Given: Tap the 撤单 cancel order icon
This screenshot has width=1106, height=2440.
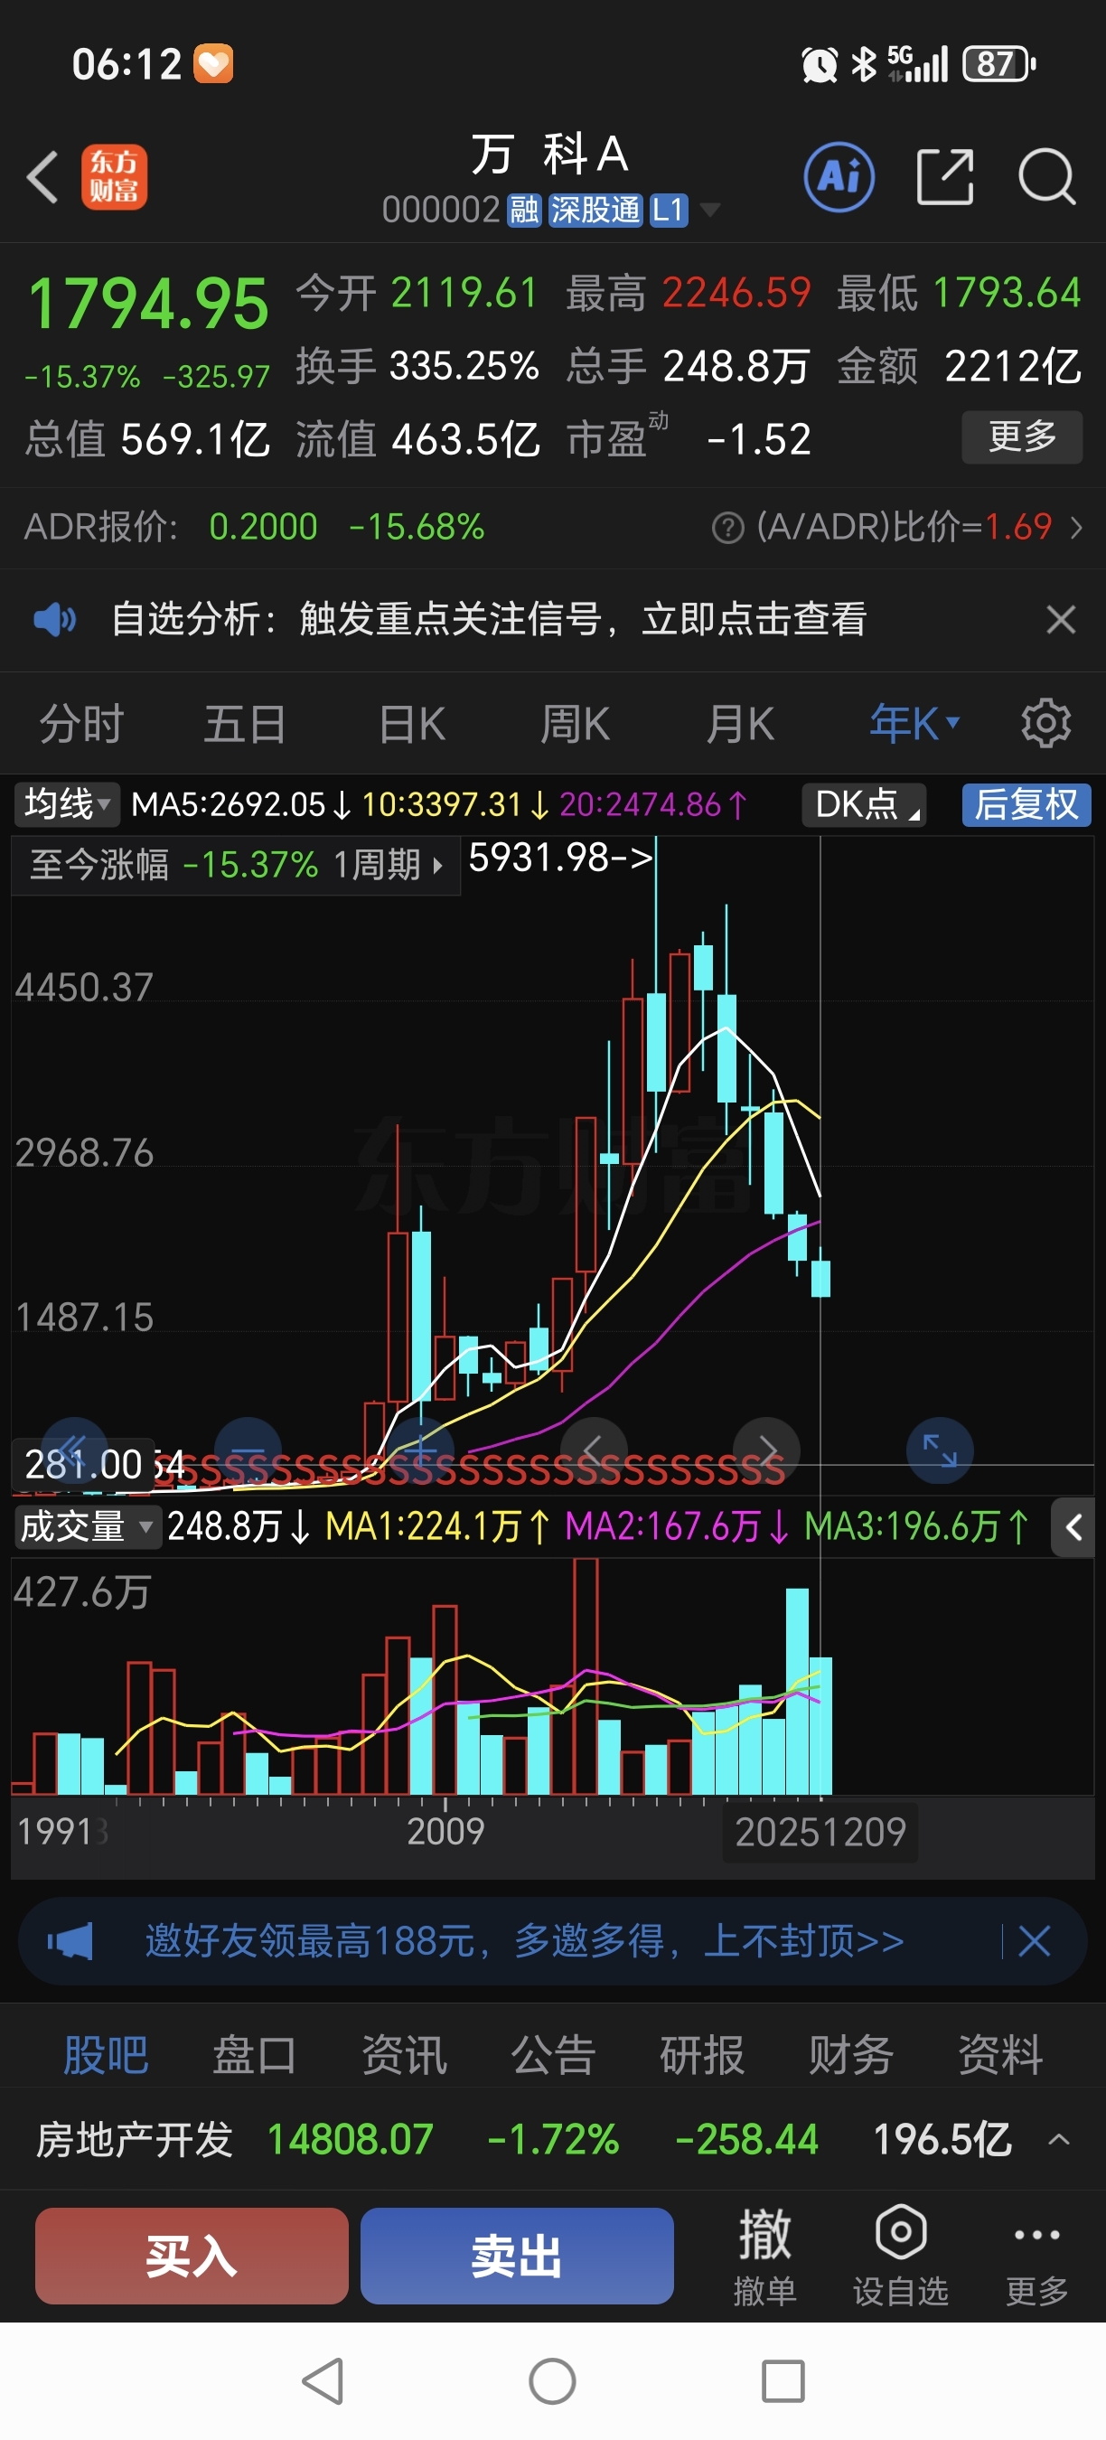Looking at the screenshot, I should pos(764,2256).
